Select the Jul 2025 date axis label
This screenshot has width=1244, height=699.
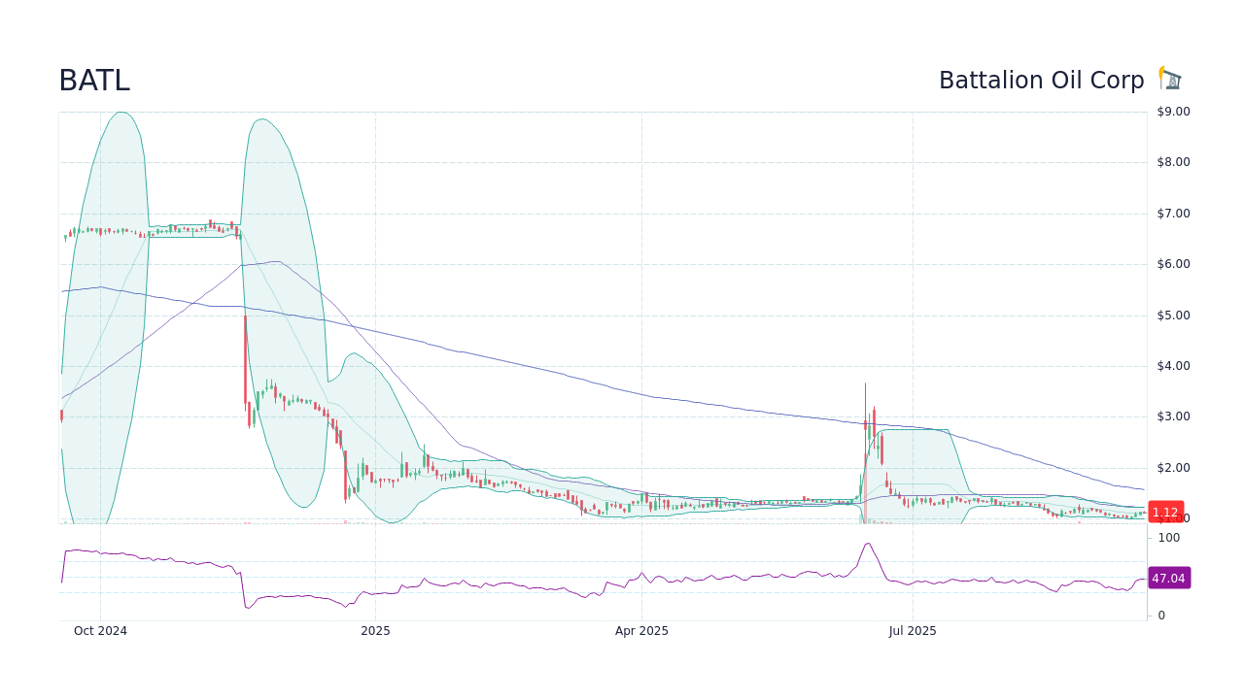[912, 631]
